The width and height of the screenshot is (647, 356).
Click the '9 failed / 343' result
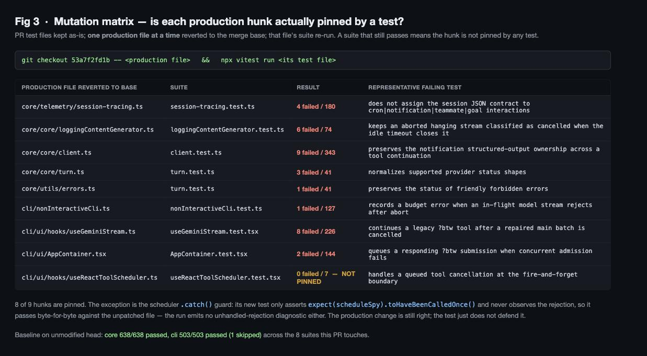(316, 153)
